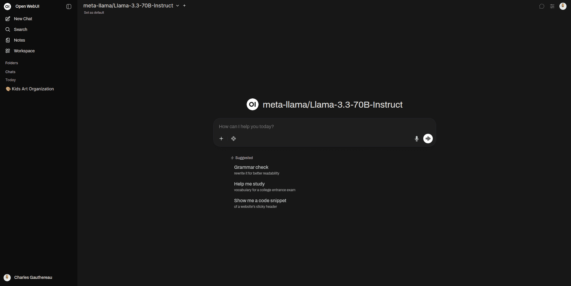
Task: Open the Workspace section
Action: pos(24,51)
